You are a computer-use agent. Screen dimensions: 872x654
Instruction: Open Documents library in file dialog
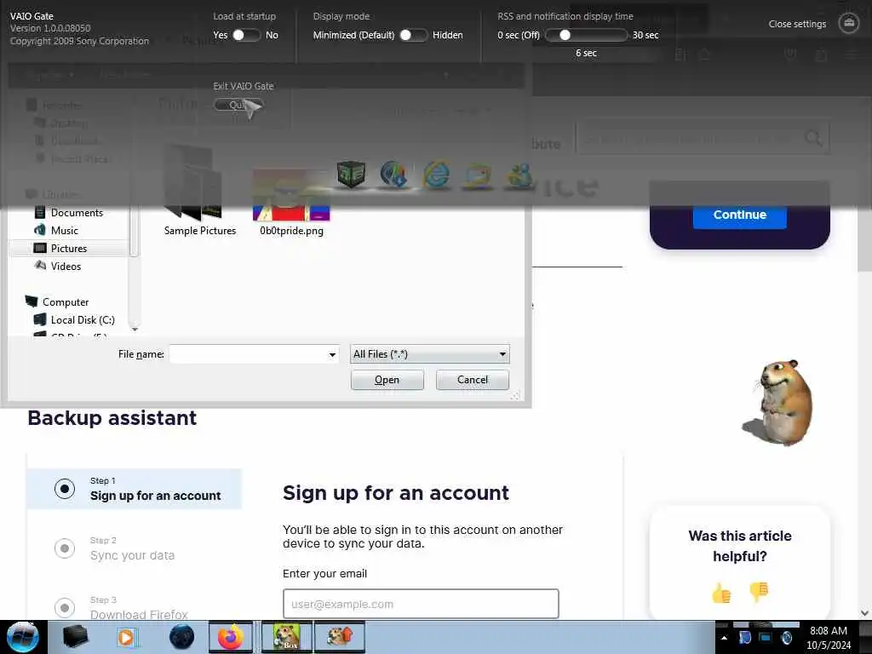click(x=77, y=212)
